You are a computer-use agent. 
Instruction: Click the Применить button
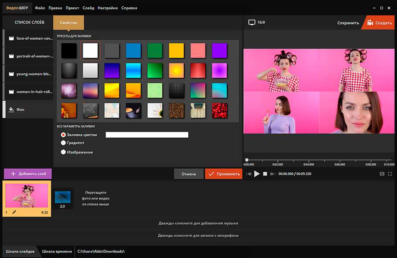(x=224, y=174)
